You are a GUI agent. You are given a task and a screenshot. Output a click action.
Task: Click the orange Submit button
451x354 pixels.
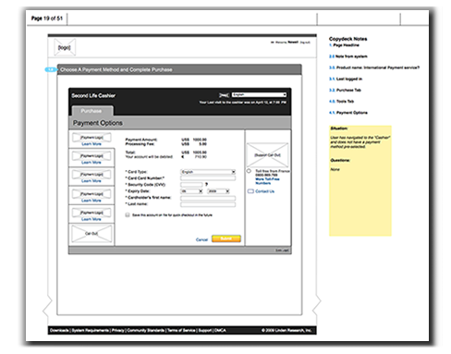[226, 238]
